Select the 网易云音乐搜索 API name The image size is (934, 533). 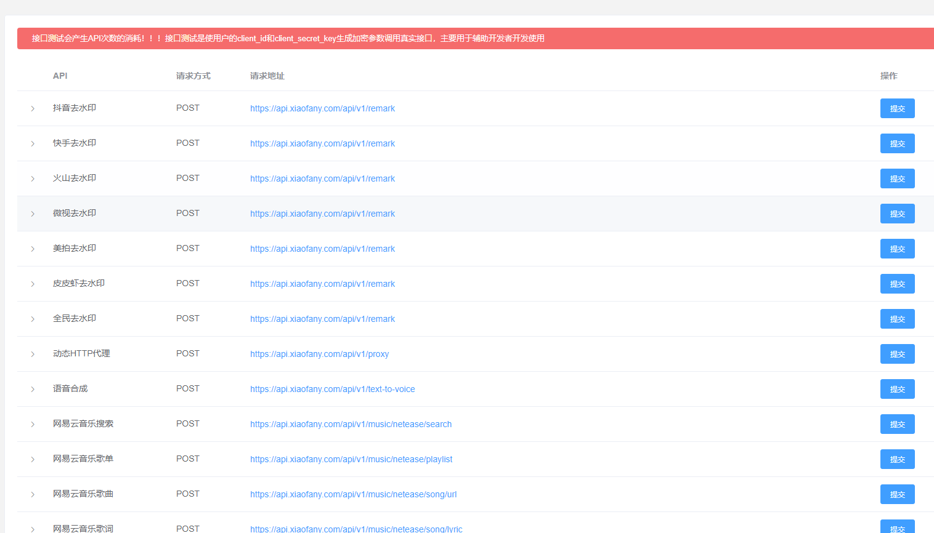(x=83, y=423)
